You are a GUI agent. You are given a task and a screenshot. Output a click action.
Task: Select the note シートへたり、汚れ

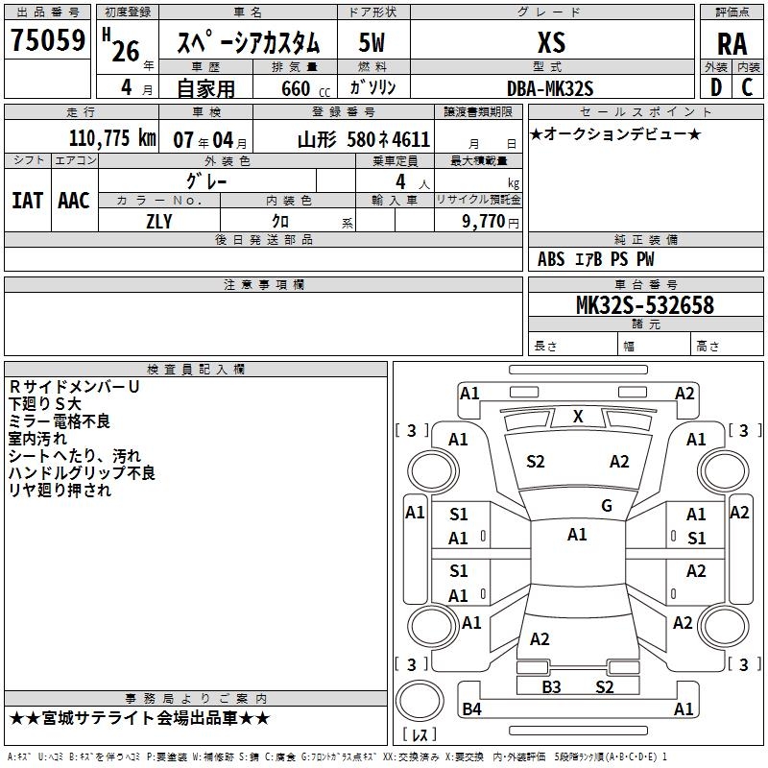tap(75, 456)
